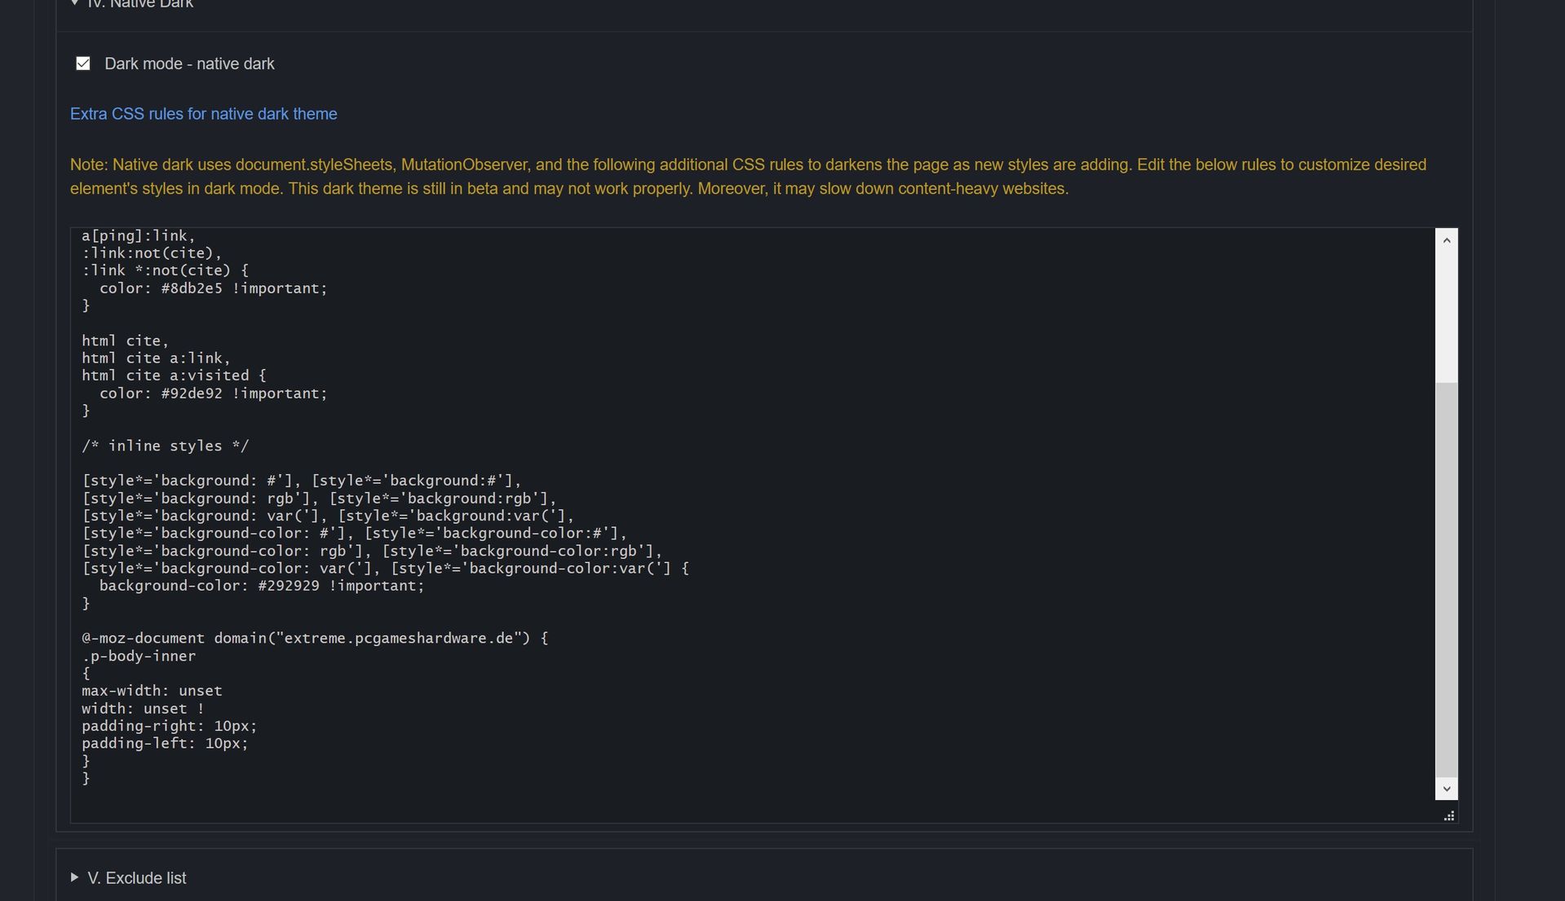The width and height of the screenshot is (1565, 901).
Task: Click the CSS editor scroll down arrow
Action: pyautogui.click(x=1446, y=789)
